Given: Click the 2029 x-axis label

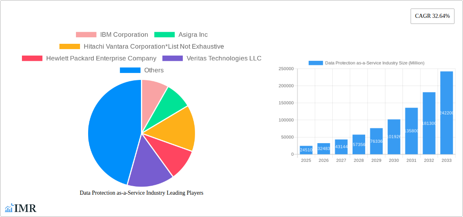Looking at the screenshot, I should pyautogui.click(x=376, y=160).
